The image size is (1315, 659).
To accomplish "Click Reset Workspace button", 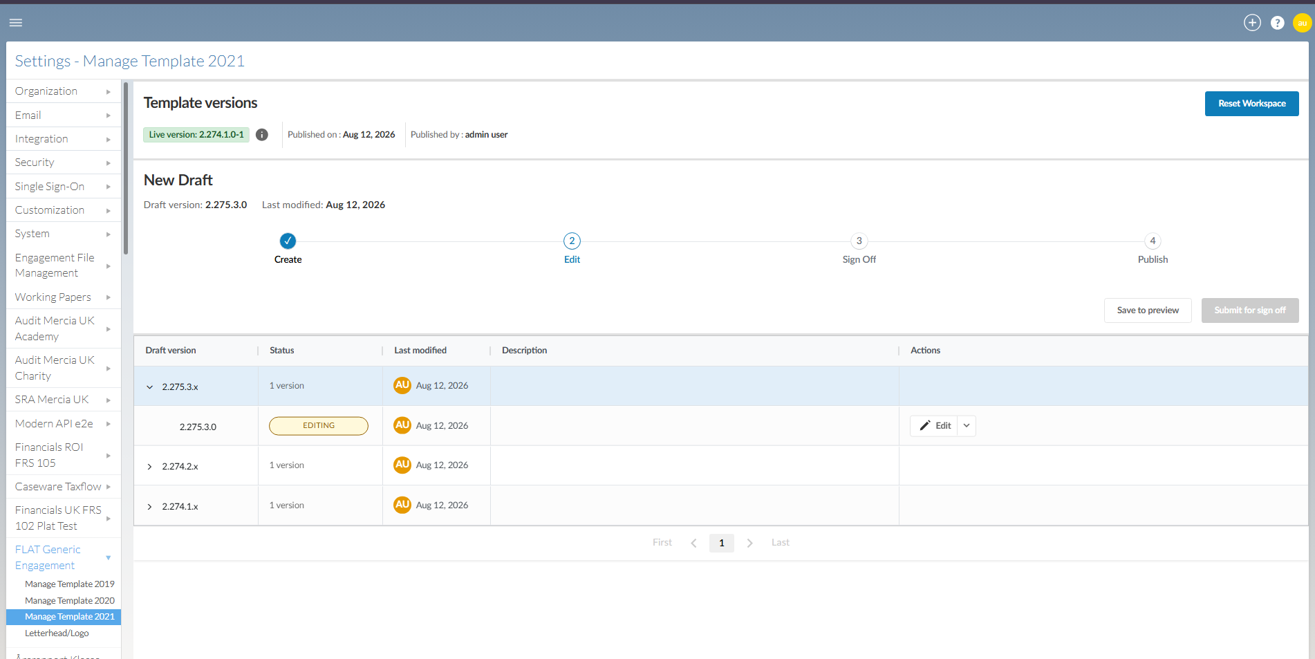I will pyautogui.click(x=1251, y=104).
